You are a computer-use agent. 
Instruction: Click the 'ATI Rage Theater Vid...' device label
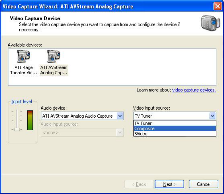click(24, 70)
